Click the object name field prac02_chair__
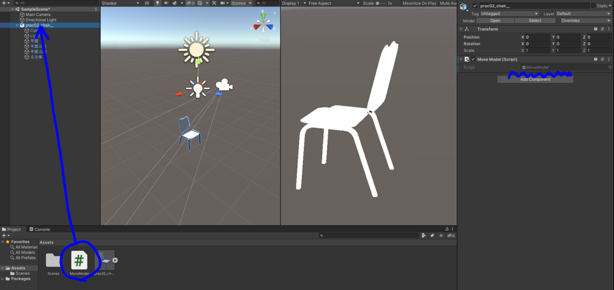Viewport: 614px width, 290px height. (534, 6)
